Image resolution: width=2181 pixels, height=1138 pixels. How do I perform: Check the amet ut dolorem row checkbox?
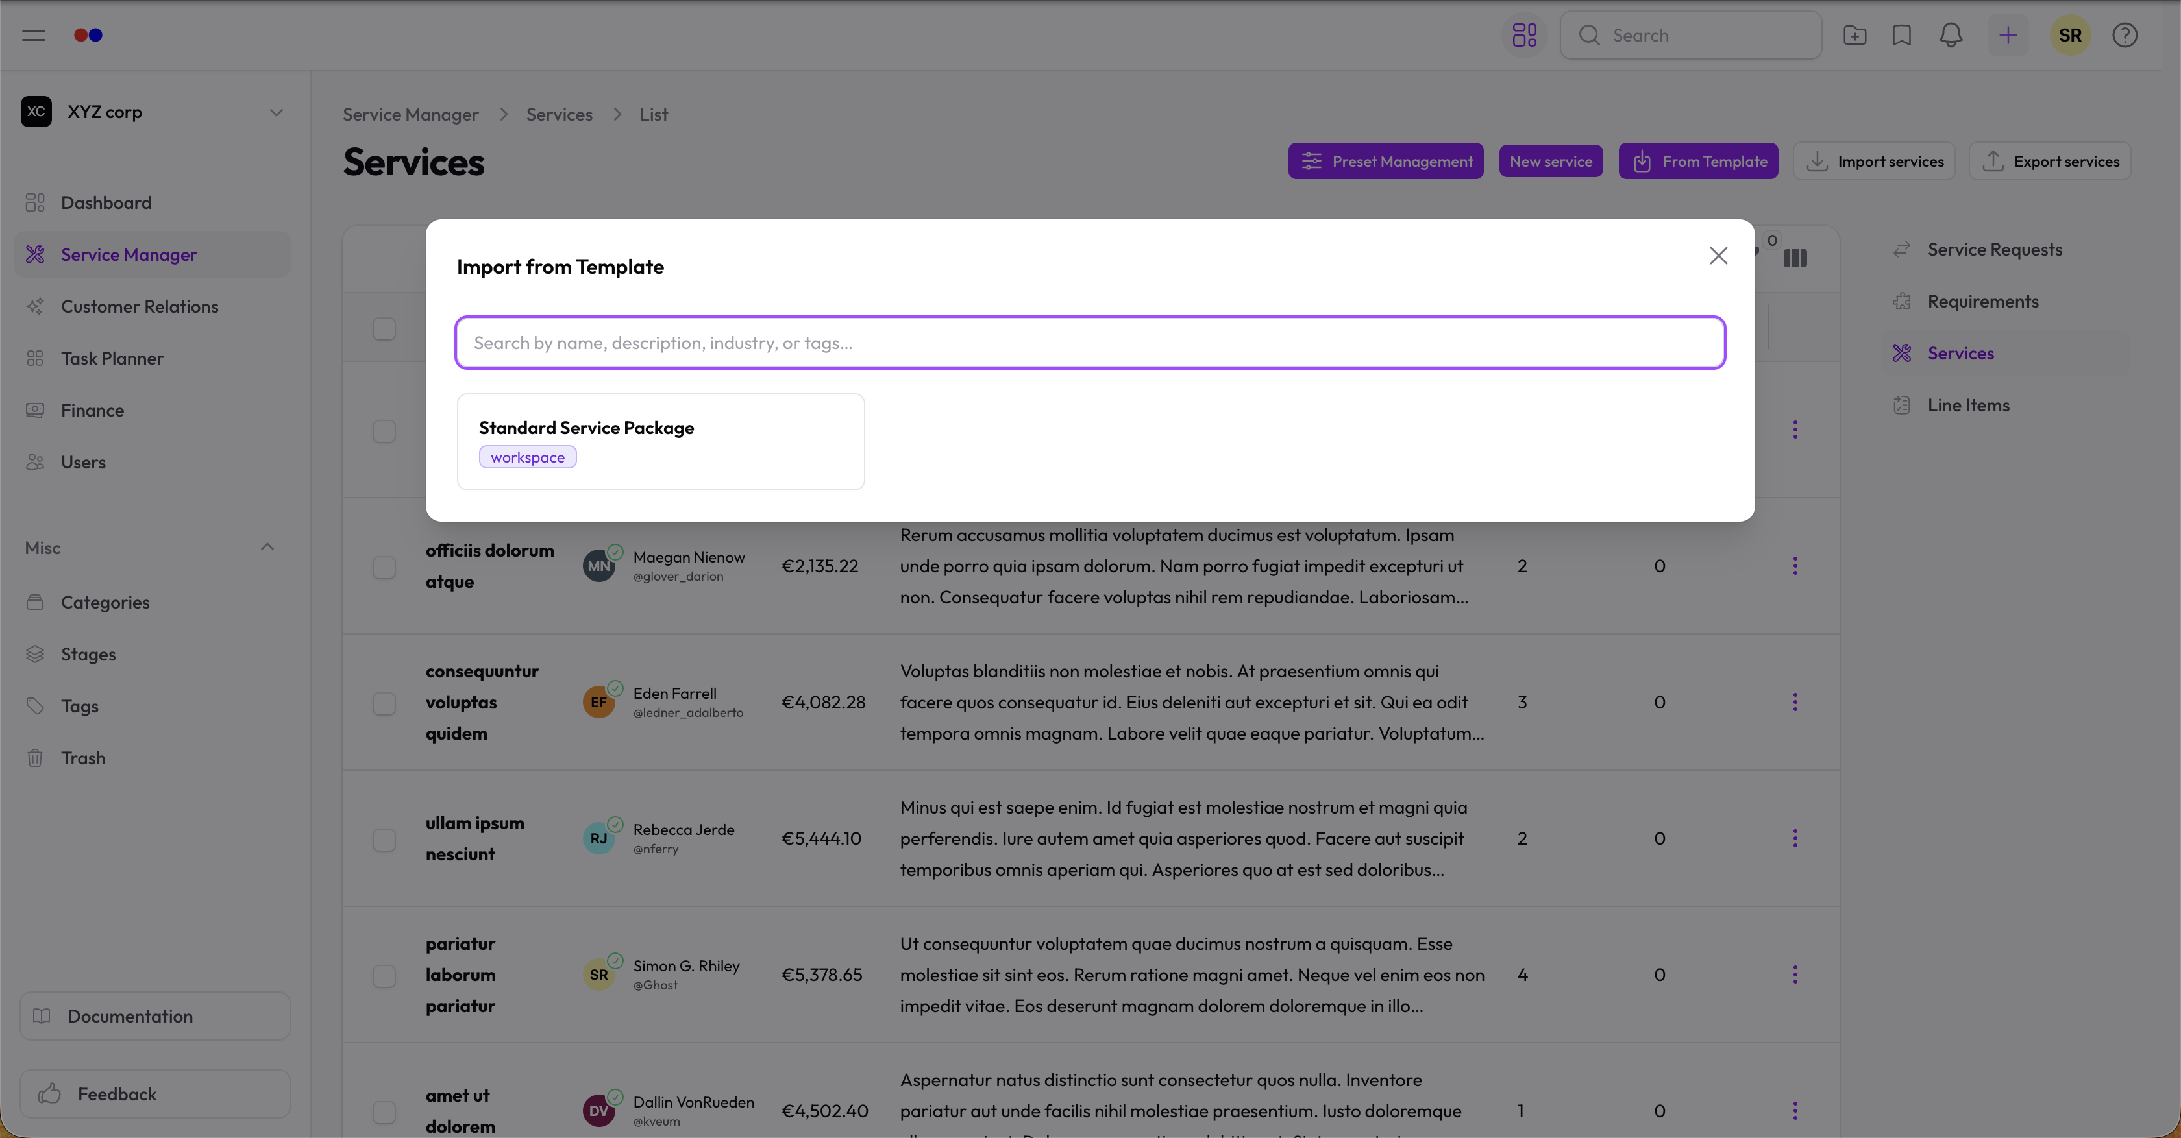pyautogui.click(x=384, y=1112)
